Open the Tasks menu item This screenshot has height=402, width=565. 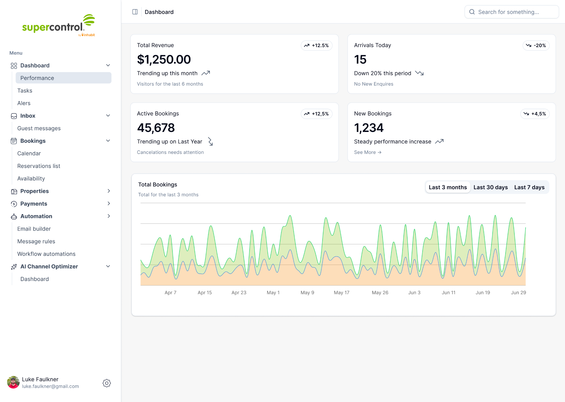pos(25,91)
